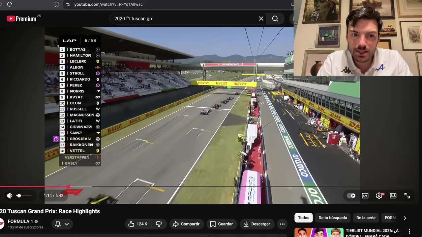Show more filter chips with right arrow
422x237 pixels.
point(405,218)
